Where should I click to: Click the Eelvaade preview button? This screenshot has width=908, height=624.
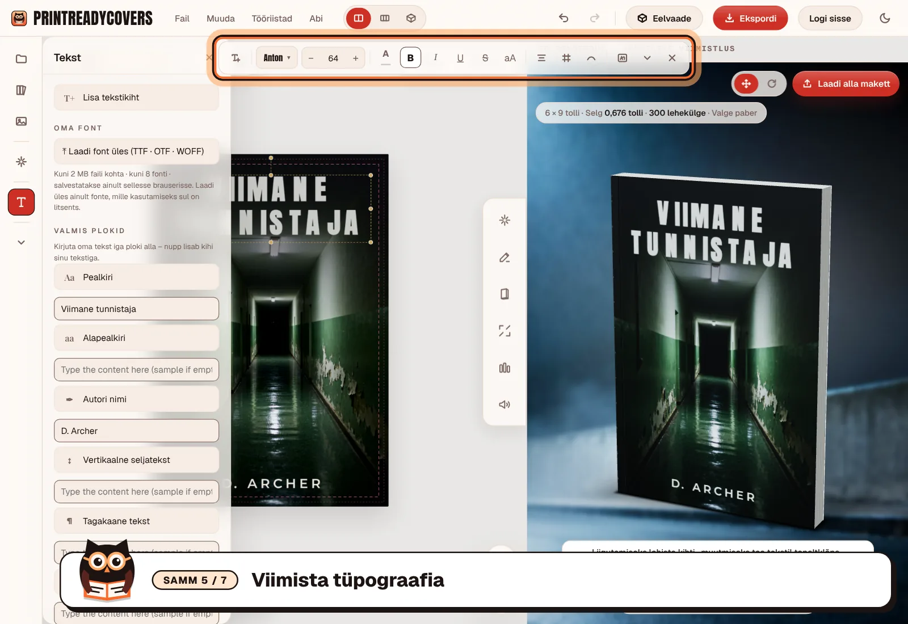point(664,18)
